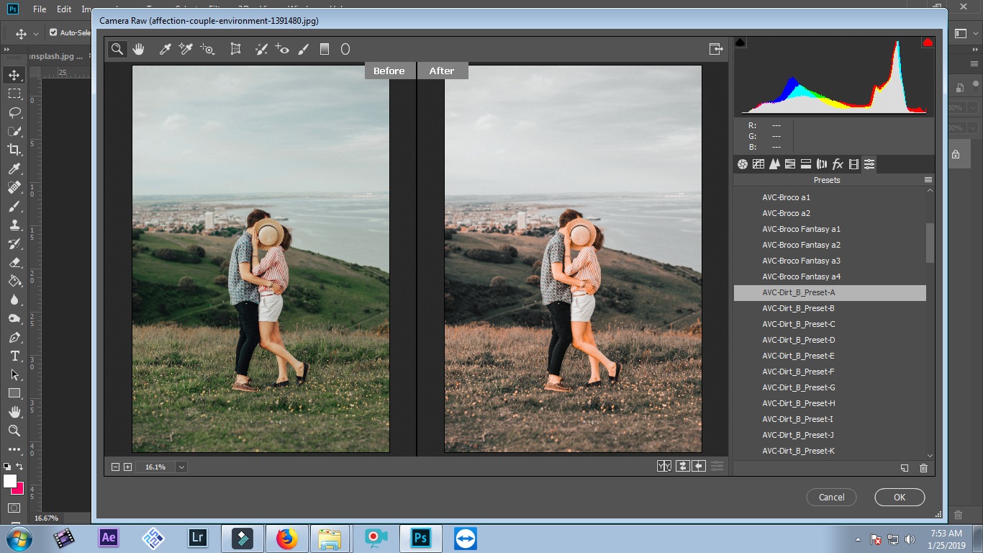The width and height of the screenshot is (983, 553).
Task: Select the Radial Filter tool
Action: pyautogui.click(x=345, y=49)
